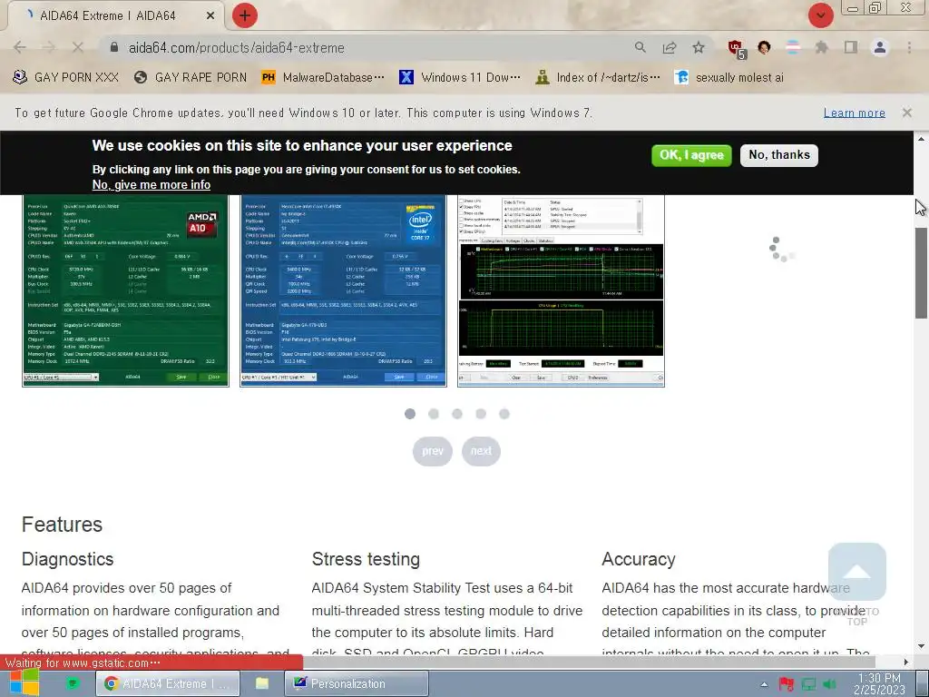Open the Windows Start menu
This screenshot has width=929, height=697.
pyautogui.click(x=23, y=682)
